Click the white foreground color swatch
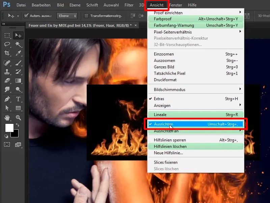 [9, 128]
